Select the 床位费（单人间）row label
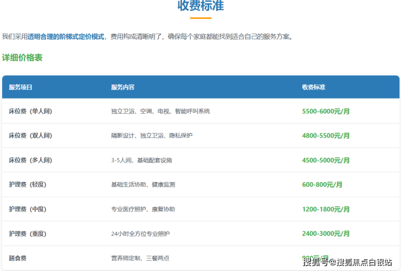The width and height of the screenshot is (401, 271). (30, 111)
